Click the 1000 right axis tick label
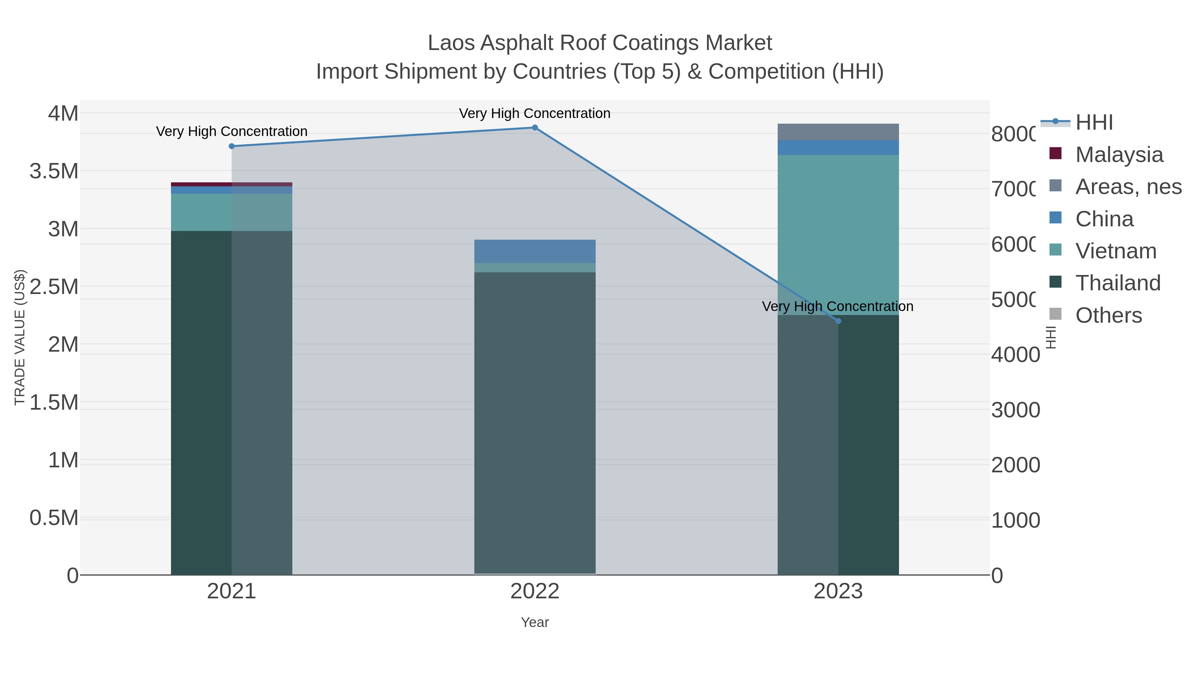The image size is (1200, 675). 1016,520
